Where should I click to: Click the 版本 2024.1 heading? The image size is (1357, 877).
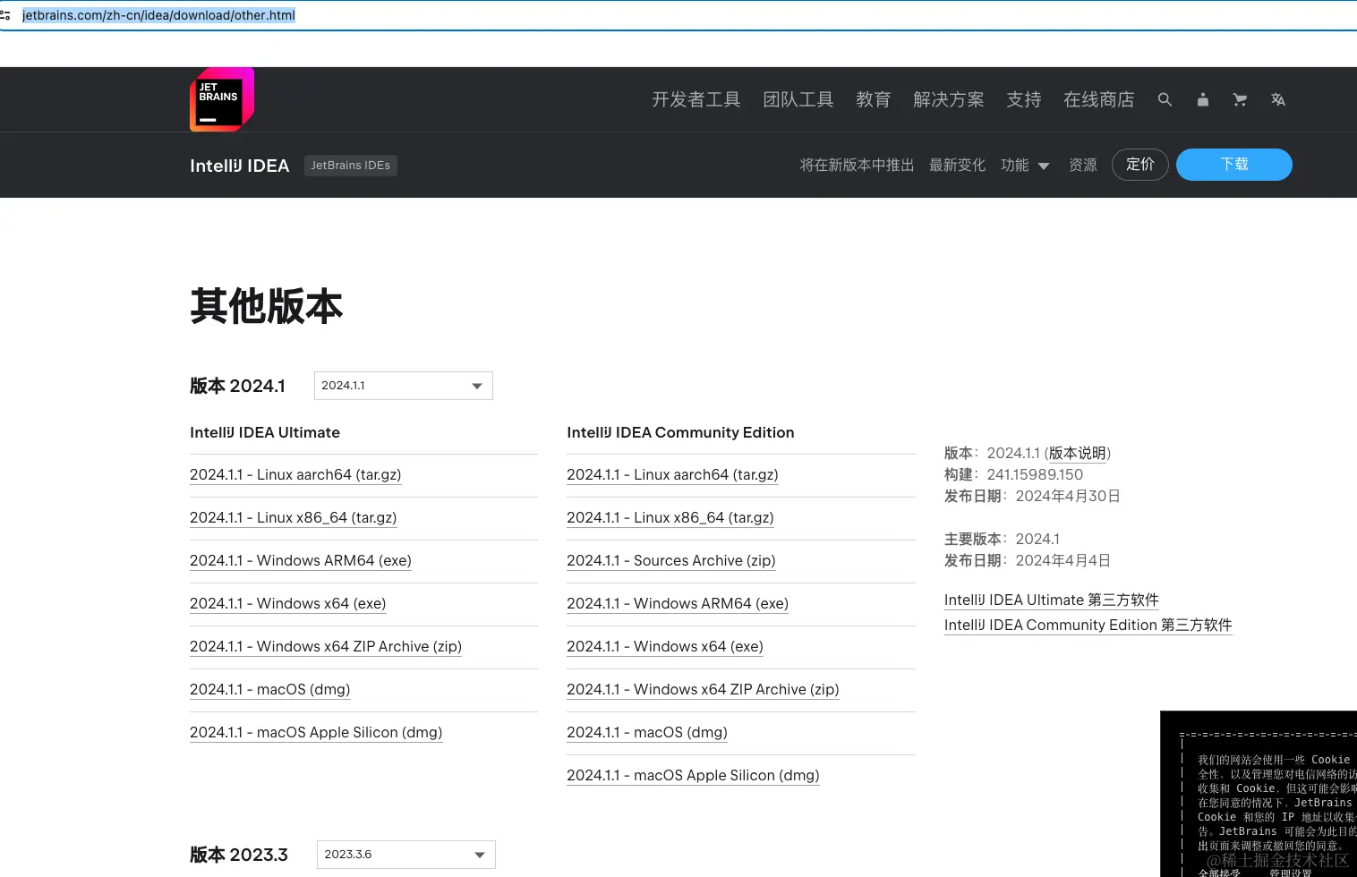click(x=237, y=386)
